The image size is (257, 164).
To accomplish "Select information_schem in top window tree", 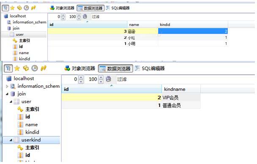I will pyautogui.click(x=30, y=22).
